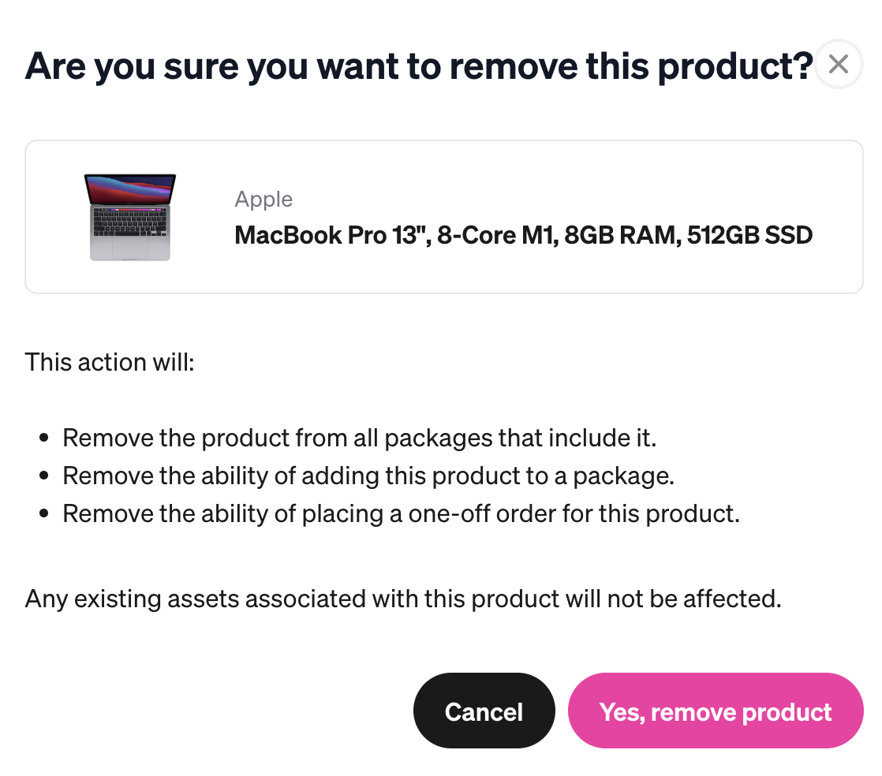
Task: Click the bullet dot before "all packages" line
Action: [x=44, y=438]
